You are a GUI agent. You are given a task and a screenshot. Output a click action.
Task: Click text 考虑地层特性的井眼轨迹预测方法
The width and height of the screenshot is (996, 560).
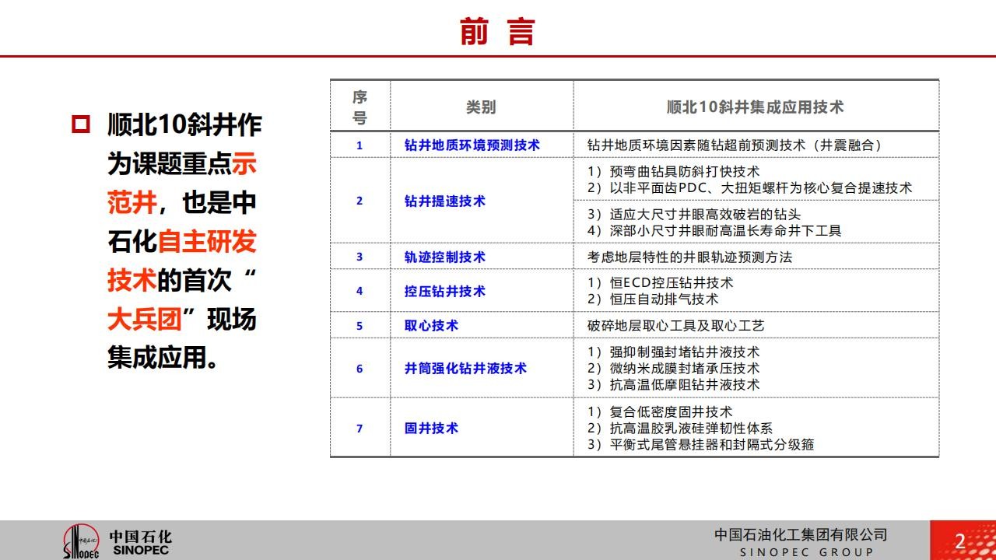[689, 257]
